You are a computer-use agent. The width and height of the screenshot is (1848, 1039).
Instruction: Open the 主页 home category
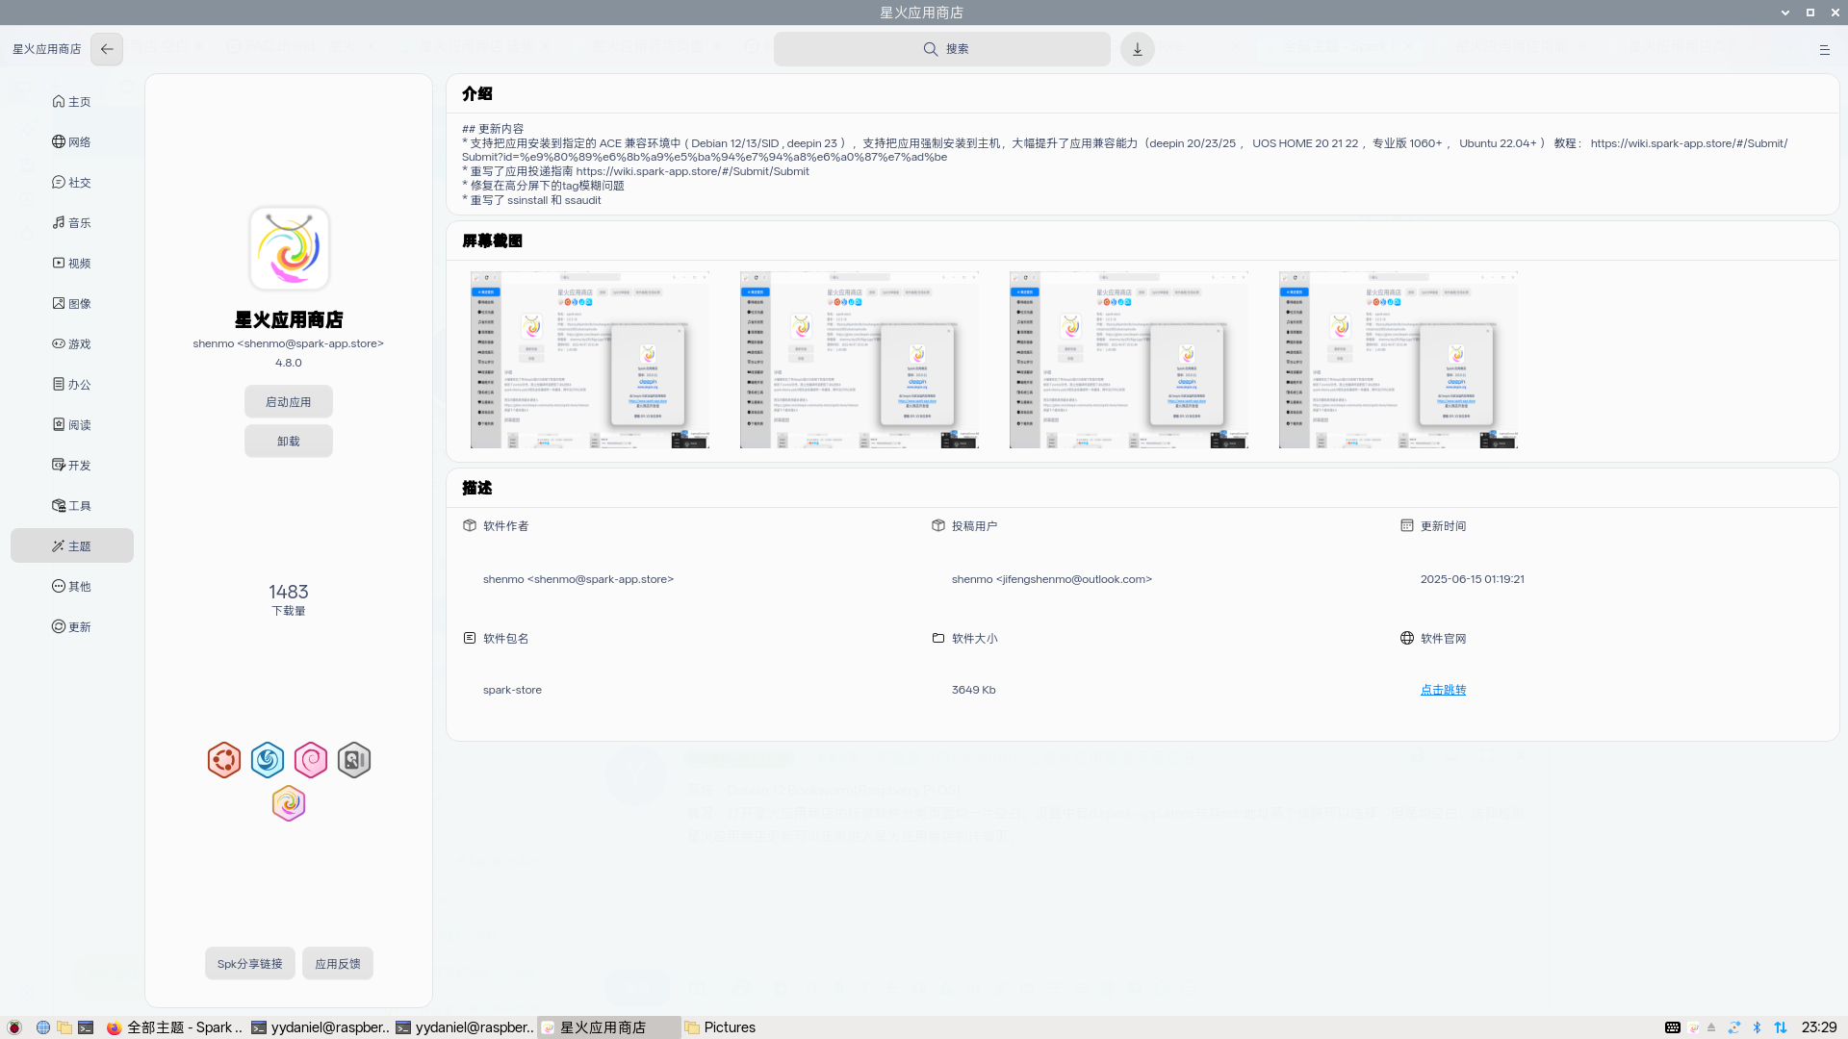[72, 101]
